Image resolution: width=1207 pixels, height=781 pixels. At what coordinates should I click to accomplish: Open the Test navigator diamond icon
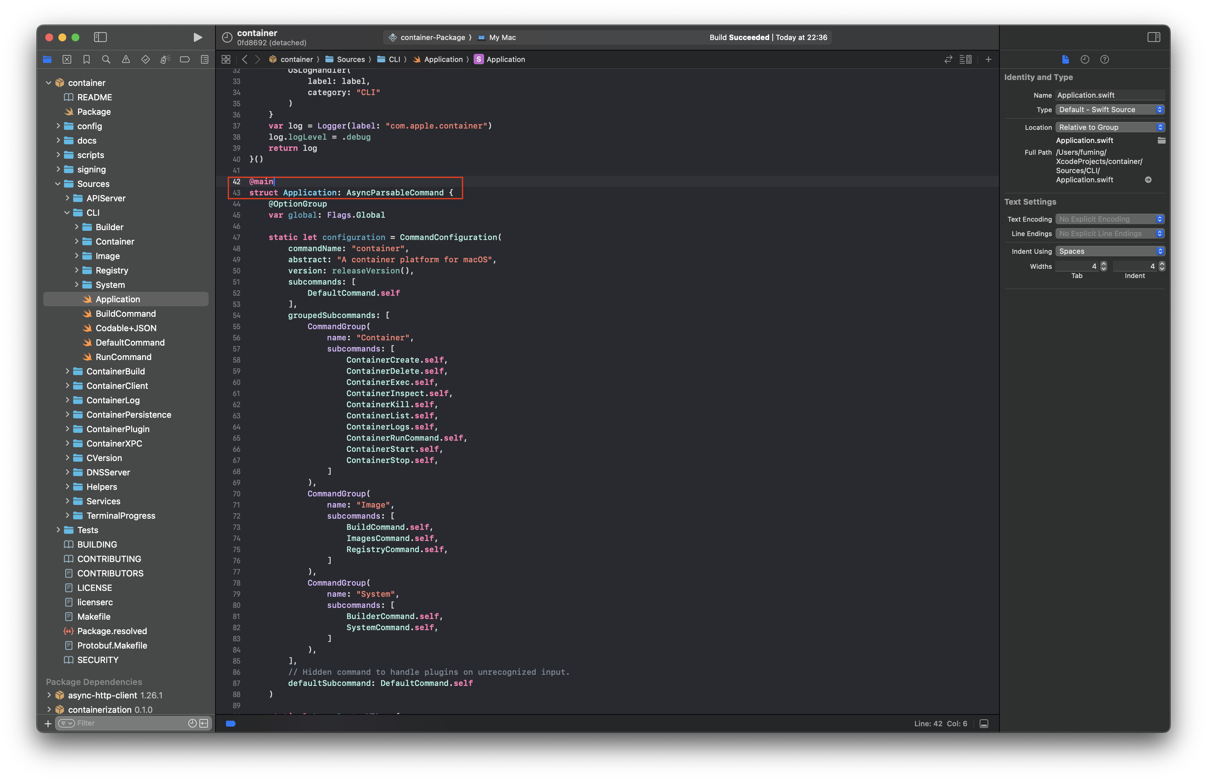146,59
